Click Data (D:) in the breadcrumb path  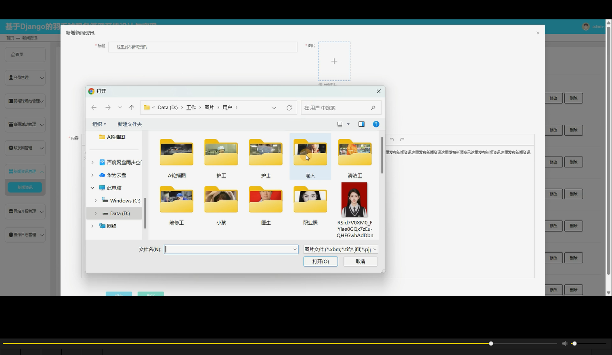[168, 107]
